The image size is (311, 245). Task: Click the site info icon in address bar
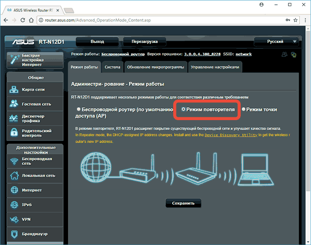41,20
